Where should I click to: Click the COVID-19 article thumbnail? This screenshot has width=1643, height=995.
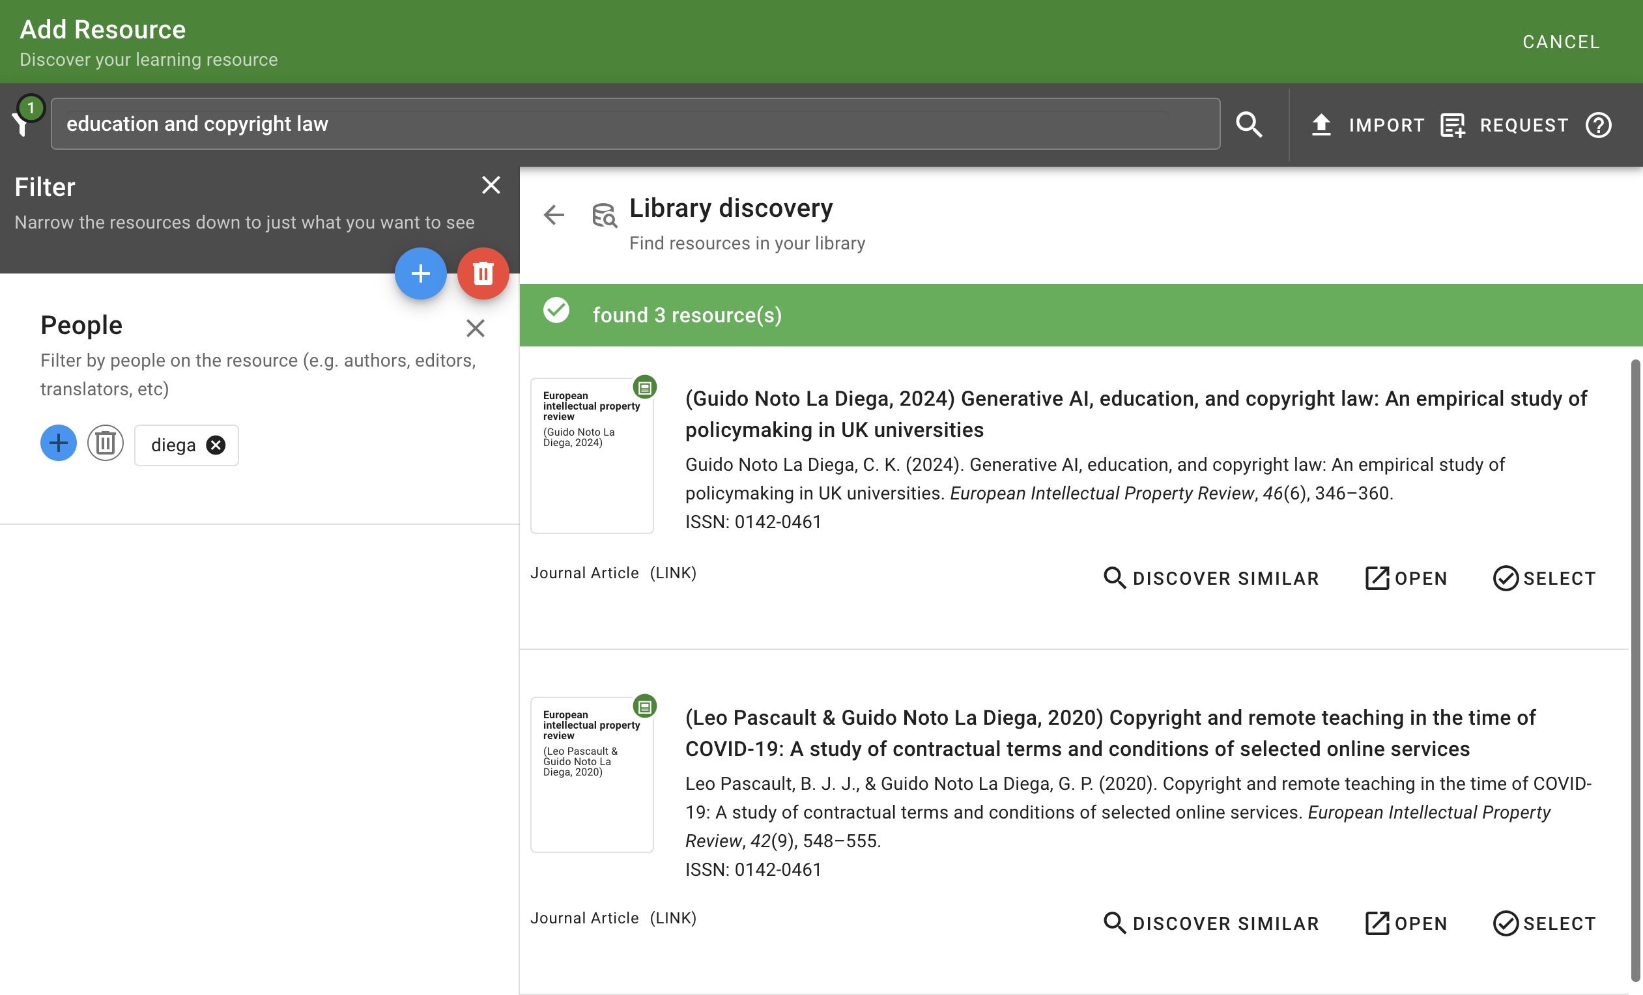click(592, 774)
